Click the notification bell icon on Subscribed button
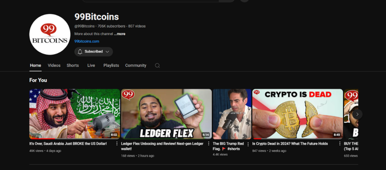This screenshot has width=386, height=170. point(80,52)
